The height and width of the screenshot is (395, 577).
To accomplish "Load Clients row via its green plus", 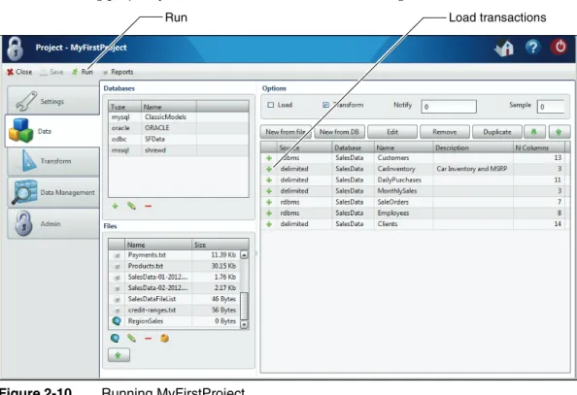I will [269, 224].
